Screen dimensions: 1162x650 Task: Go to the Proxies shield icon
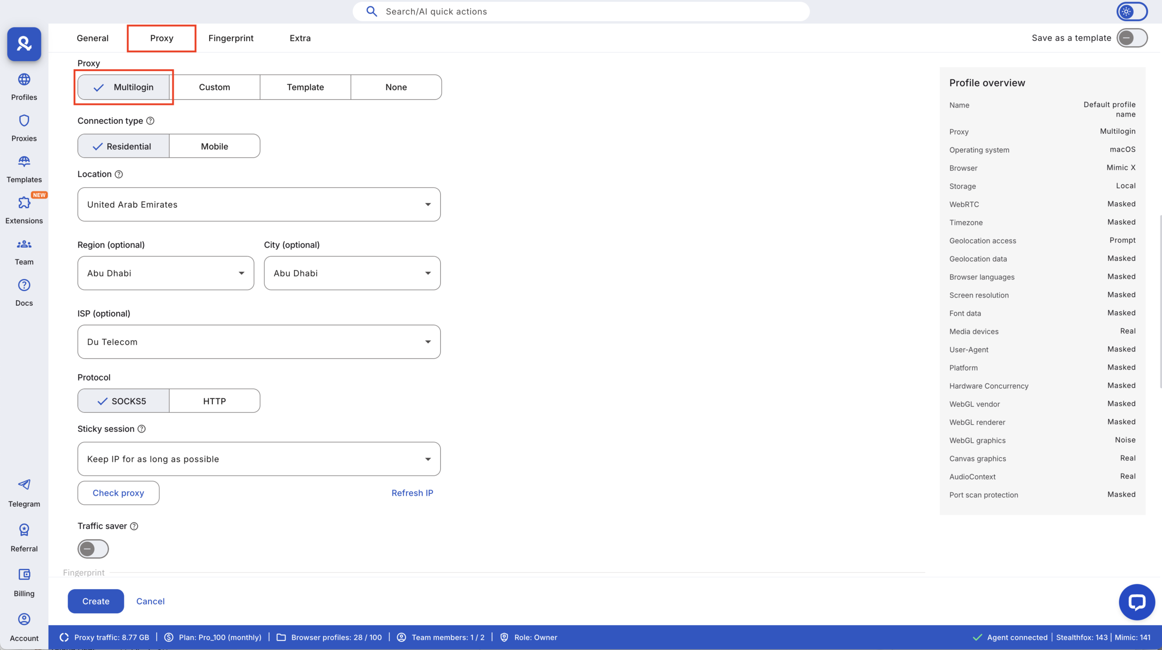[24, 121]
